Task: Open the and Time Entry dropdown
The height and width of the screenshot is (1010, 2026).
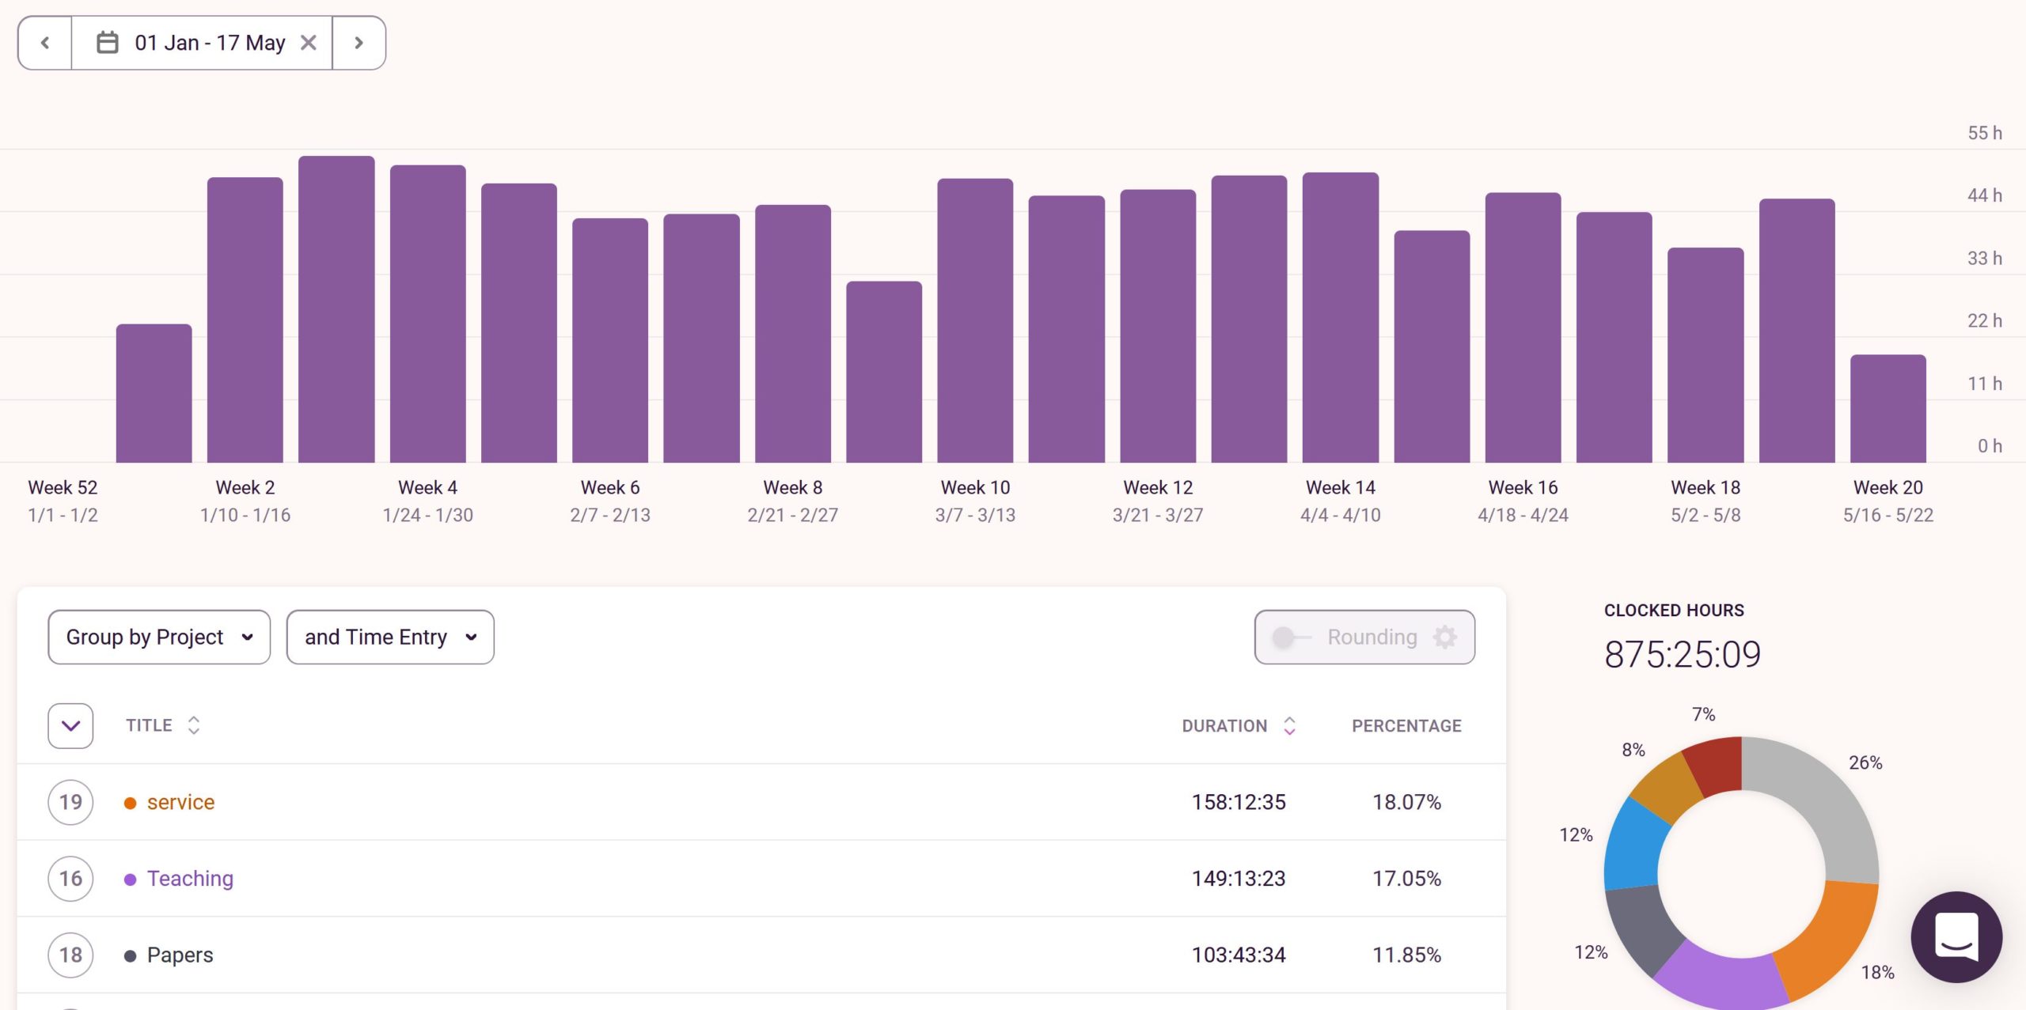Action: [x=389, y=634]
